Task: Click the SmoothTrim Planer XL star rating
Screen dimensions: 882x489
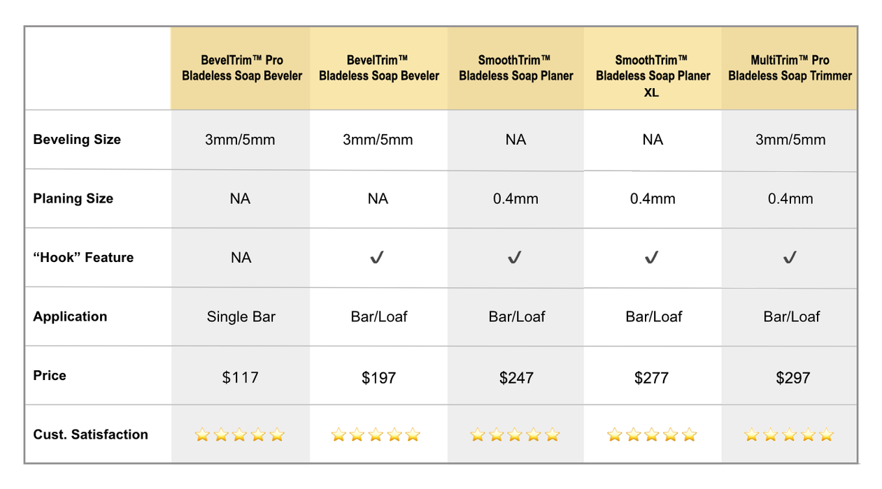Action: [652, 435]
